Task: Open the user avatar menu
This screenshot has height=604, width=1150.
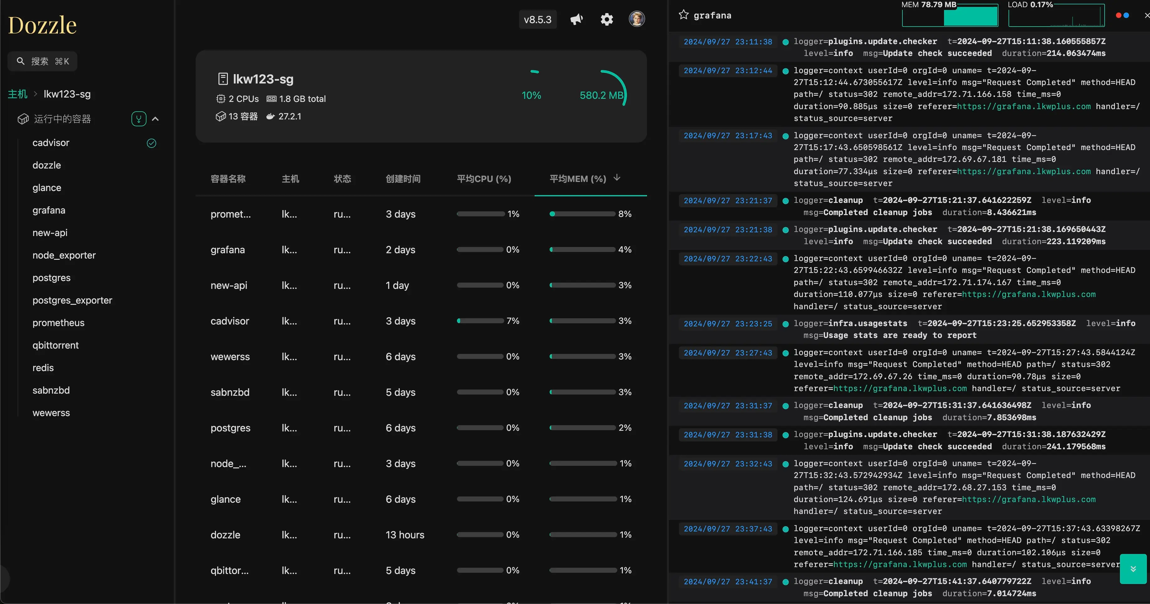Action: point(637,19)
